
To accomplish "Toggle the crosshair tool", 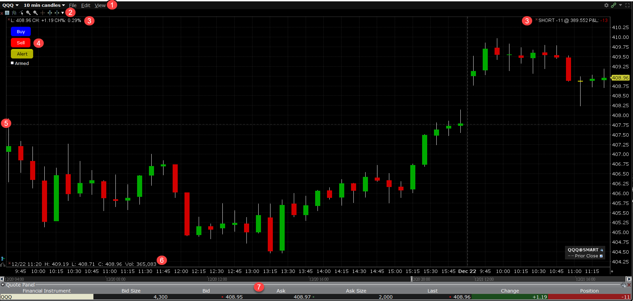I will 43,13.
